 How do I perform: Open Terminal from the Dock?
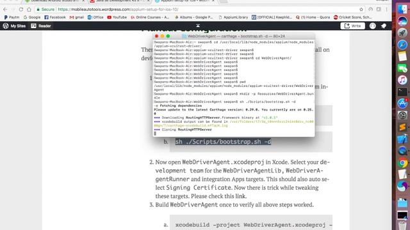tap(402, 91)
